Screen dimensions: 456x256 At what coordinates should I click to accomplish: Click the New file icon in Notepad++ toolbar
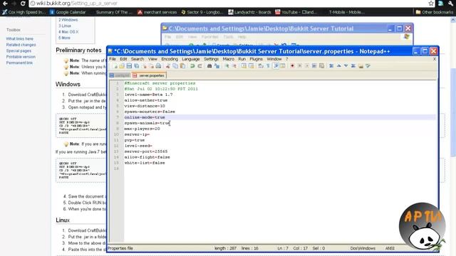click(115, 66)
